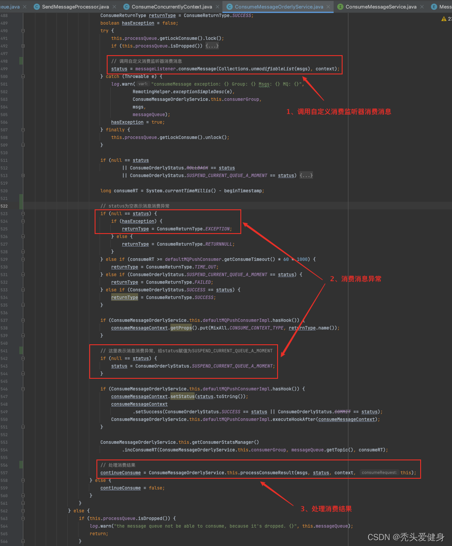Screen dimensions: 452x546
Task: Click the warning triangle inspection indicator
Action: coord(443,19)
